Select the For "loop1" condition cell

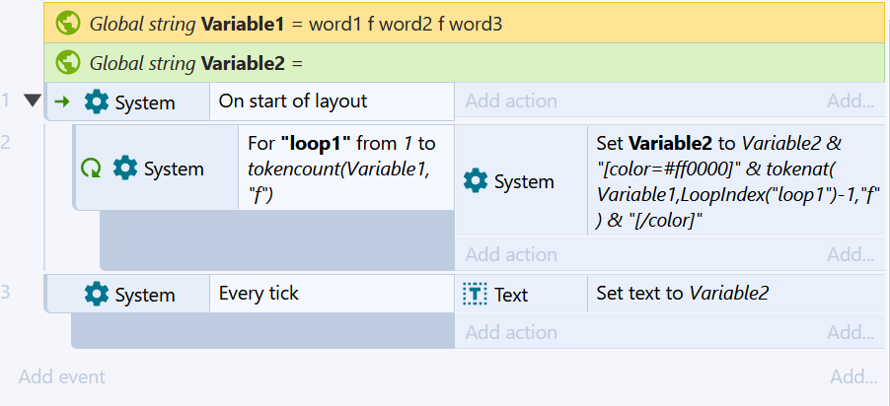(x=345, y=168)
